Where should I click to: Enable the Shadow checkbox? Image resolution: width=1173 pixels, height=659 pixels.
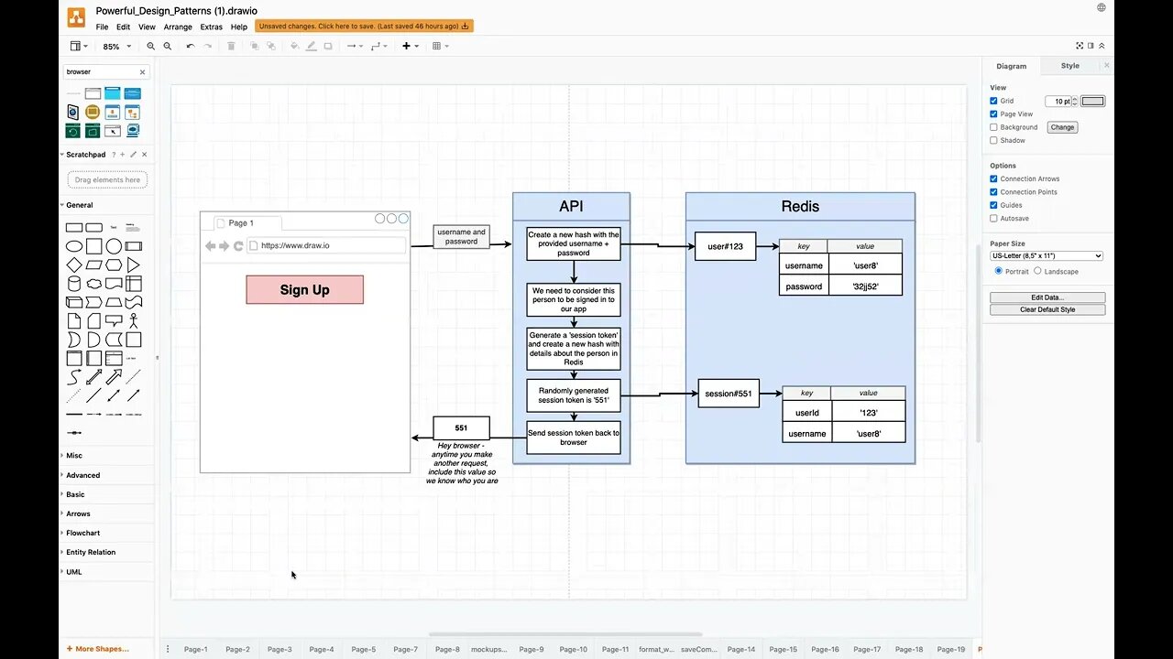993,140
